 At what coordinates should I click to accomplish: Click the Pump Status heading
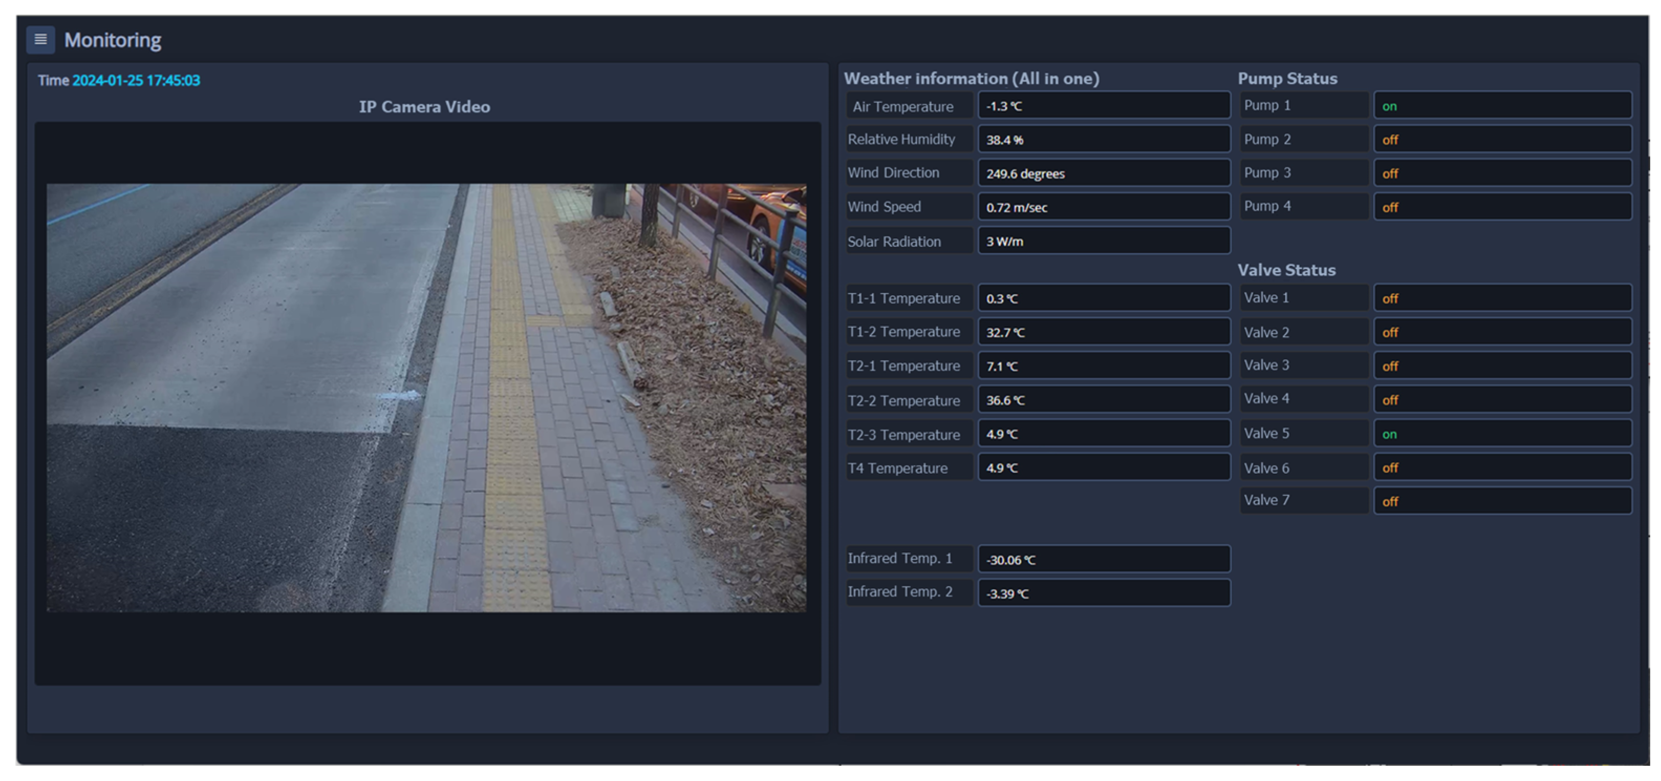1287,79
